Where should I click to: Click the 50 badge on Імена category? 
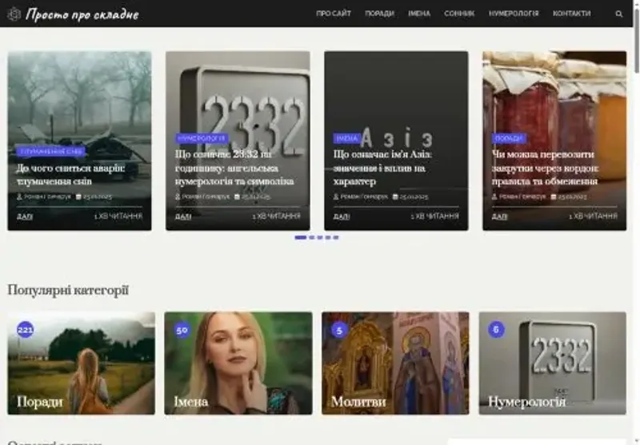coord(182,329)
